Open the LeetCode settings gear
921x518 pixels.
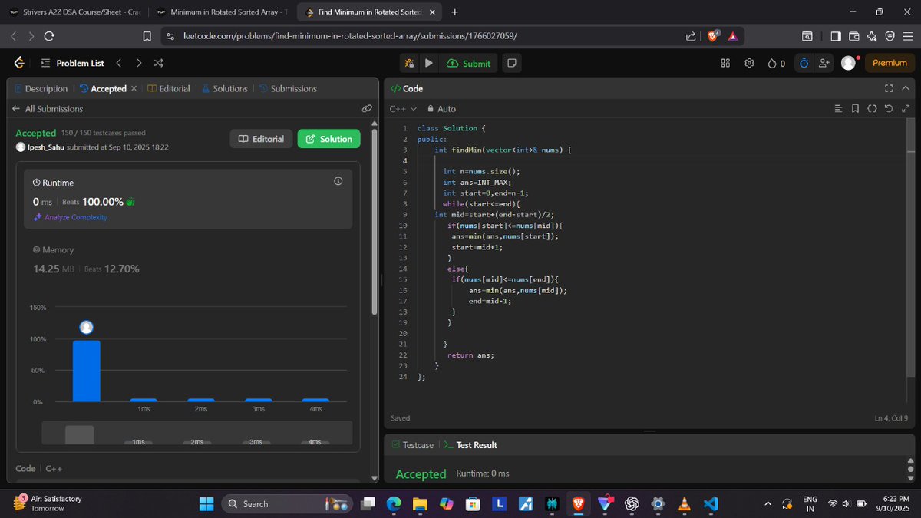tap(749, 64)
